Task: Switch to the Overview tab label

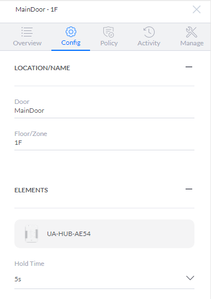Action: 27,43
